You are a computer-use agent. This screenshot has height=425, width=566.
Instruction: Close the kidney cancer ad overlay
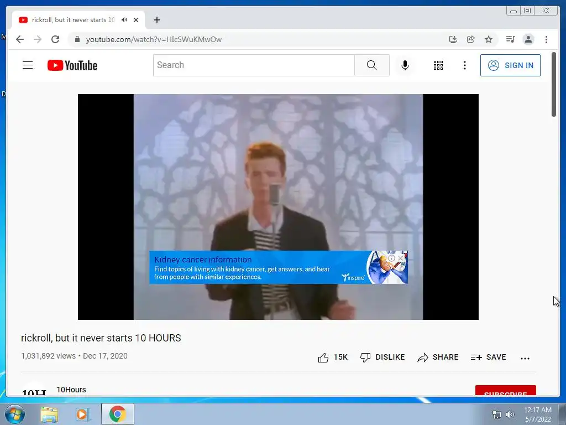[400, 258]
